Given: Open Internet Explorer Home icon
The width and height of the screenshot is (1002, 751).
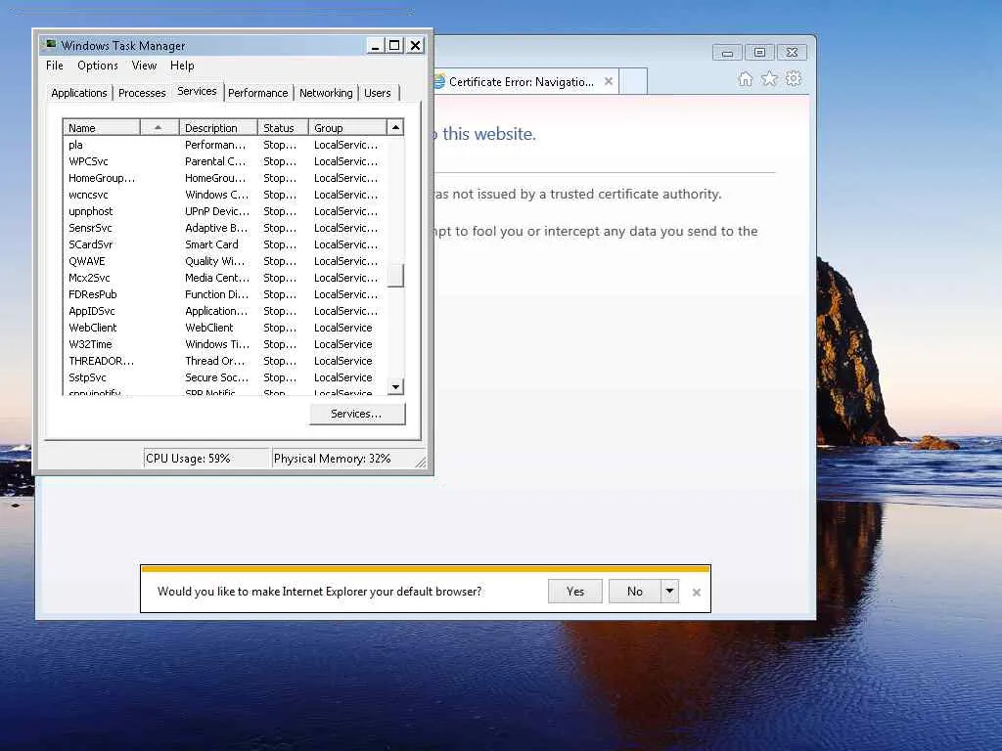Looking at the screenshot, I should [x=745, y=79].
